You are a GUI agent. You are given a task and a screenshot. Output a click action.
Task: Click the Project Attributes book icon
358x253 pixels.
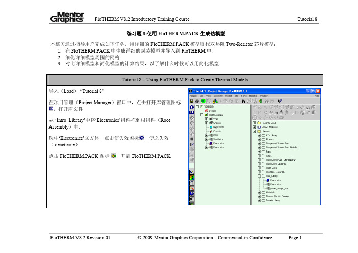(259, 127)
